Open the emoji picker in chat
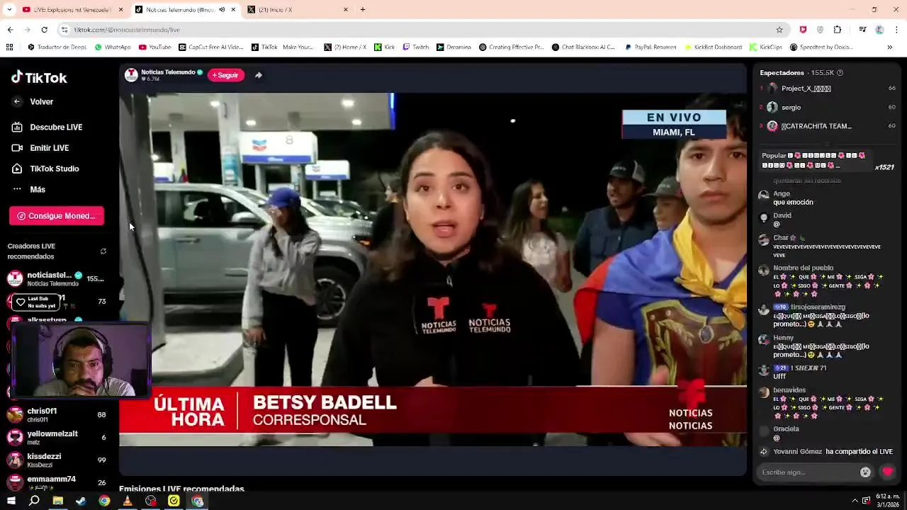The height and width of the screenshot is (510, 907). click(x=865, y=472)
